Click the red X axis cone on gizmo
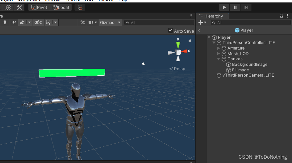The image size is (292, 163). (x=184, y=51)
